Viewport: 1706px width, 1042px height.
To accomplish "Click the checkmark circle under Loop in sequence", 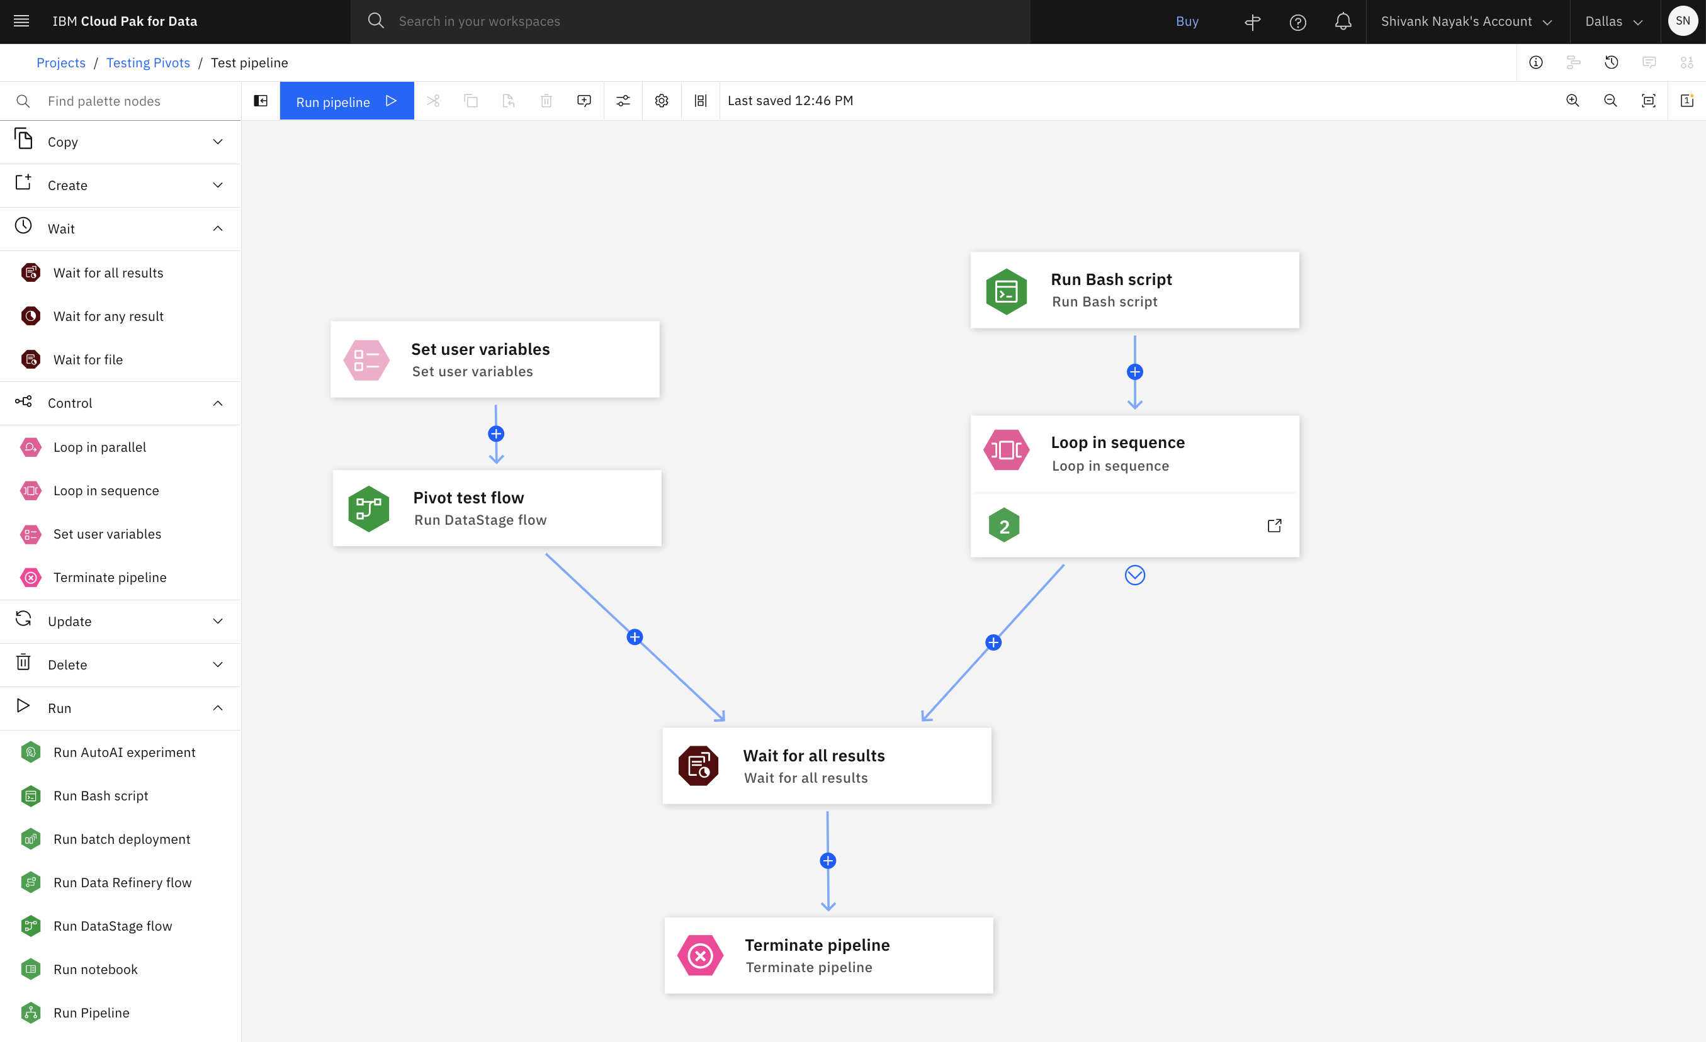I will coord(1135,576).
